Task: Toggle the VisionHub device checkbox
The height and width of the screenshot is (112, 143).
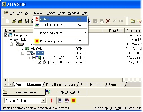Action: click(17, 44)
